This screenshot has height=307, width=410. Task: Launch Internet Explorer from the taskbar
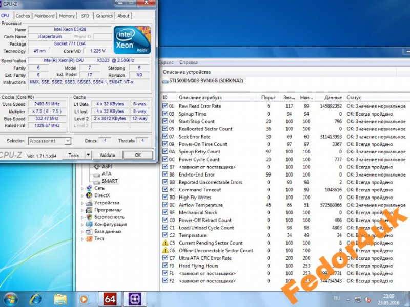pos(36,299)
